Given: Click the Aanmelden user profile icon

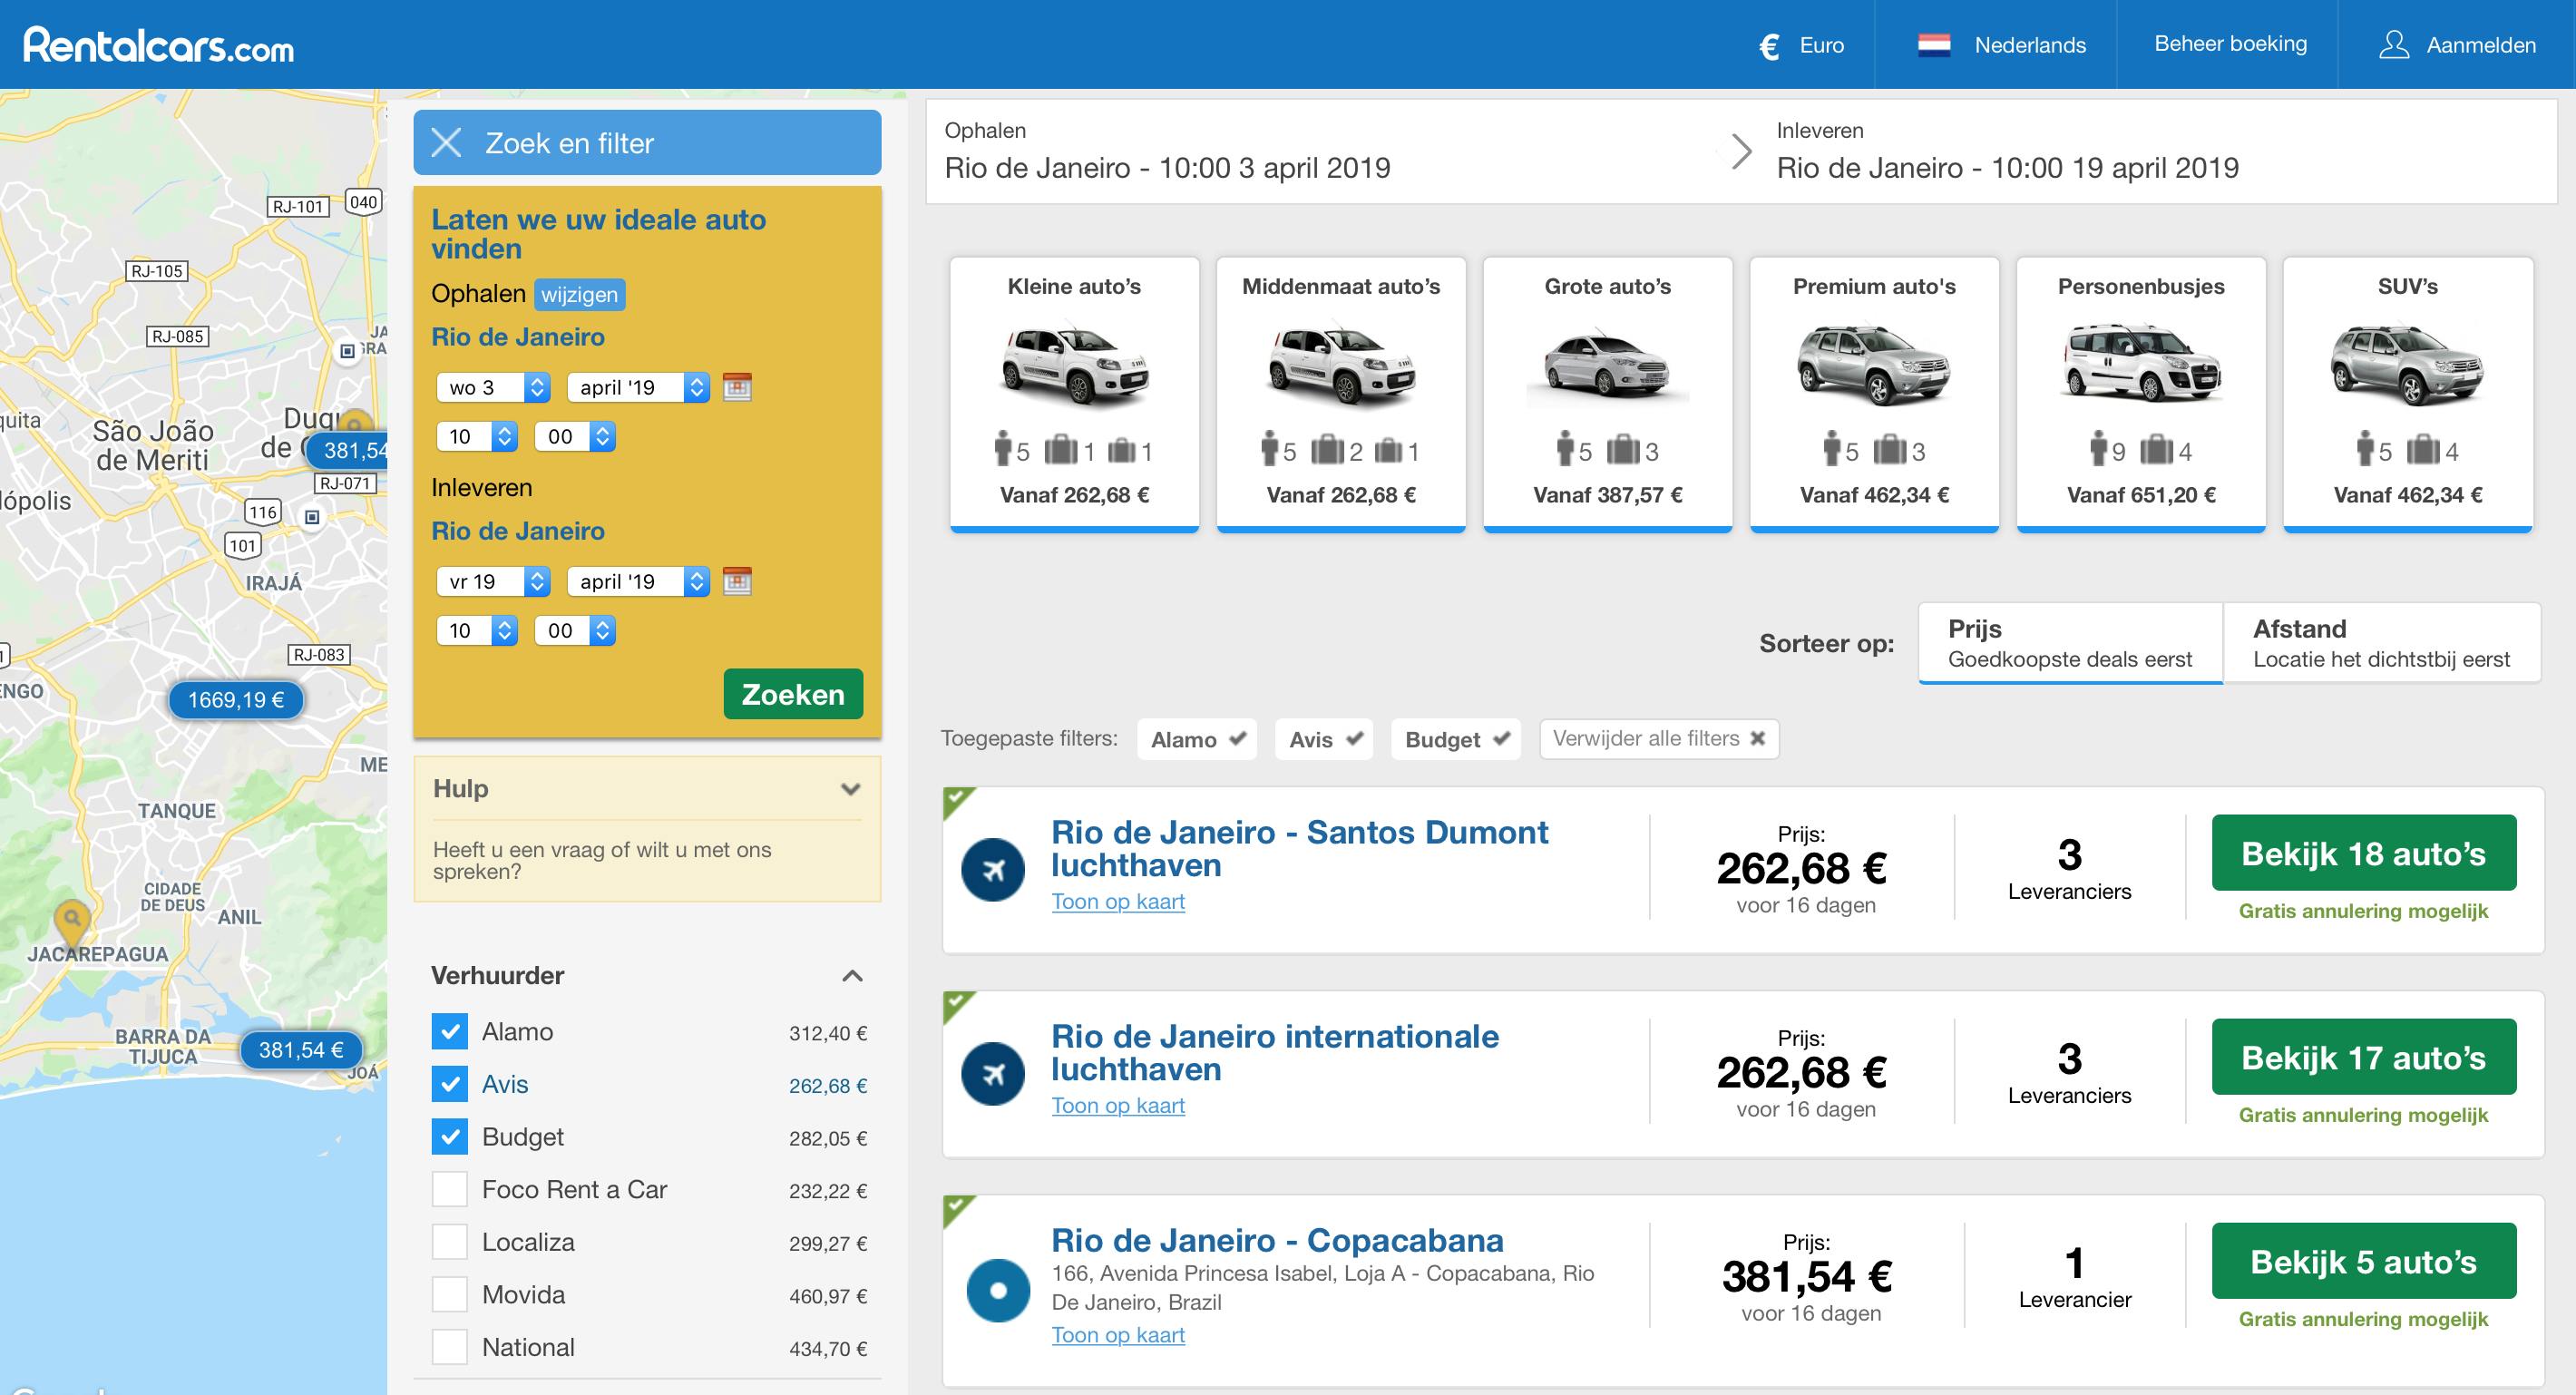Looking at the screenshot, I should click(x=2393, y=45).
